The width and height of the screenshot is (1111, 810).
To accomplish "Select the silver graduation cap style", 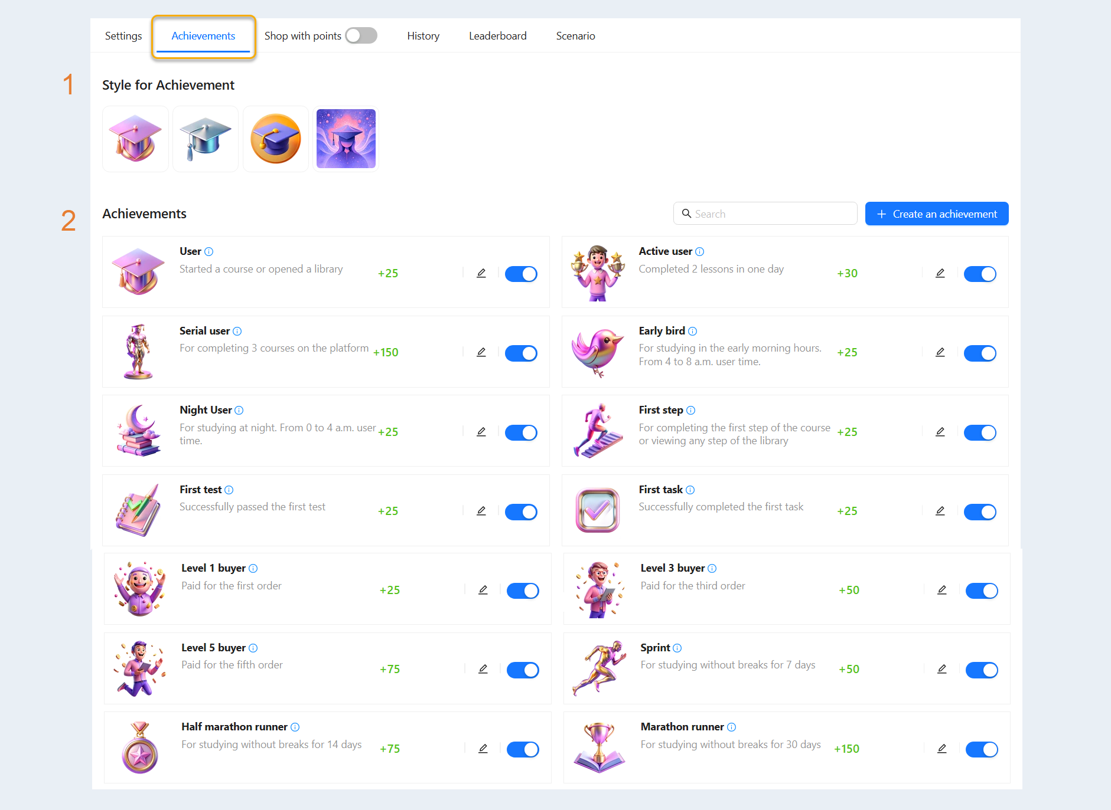I will pos(206,139).
